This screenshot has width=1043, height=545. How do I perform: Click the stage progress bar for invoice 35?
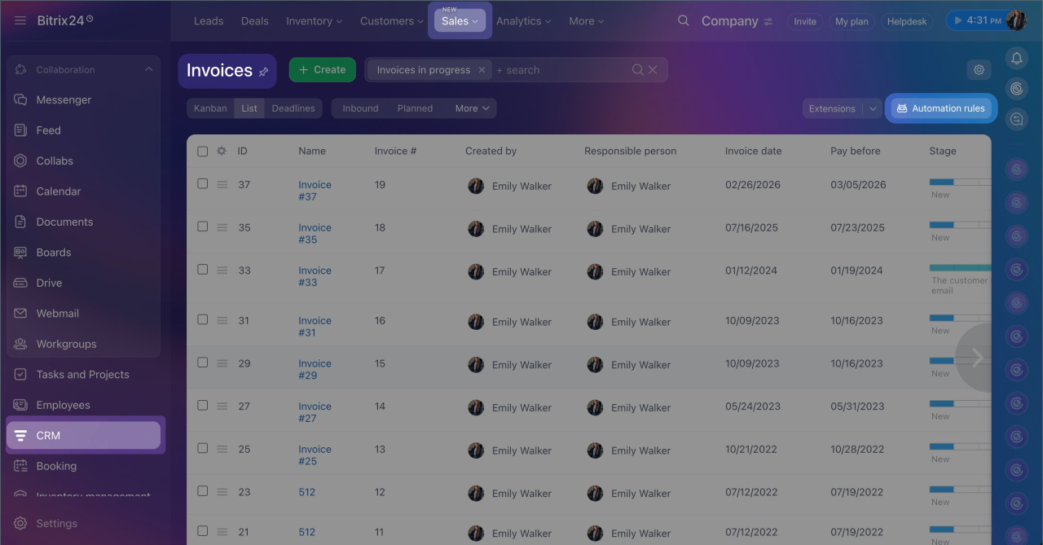[959, 225]
